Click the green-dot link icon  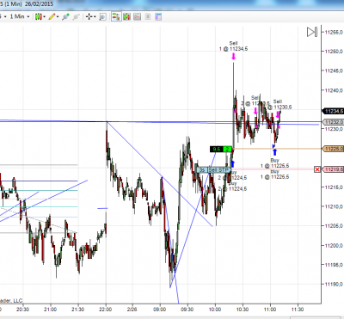(x=65, y=16)
